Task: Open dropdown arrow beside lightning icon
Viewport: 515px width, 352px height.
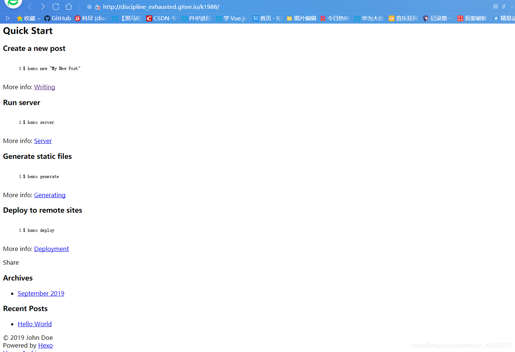Action: pos(512,7)
